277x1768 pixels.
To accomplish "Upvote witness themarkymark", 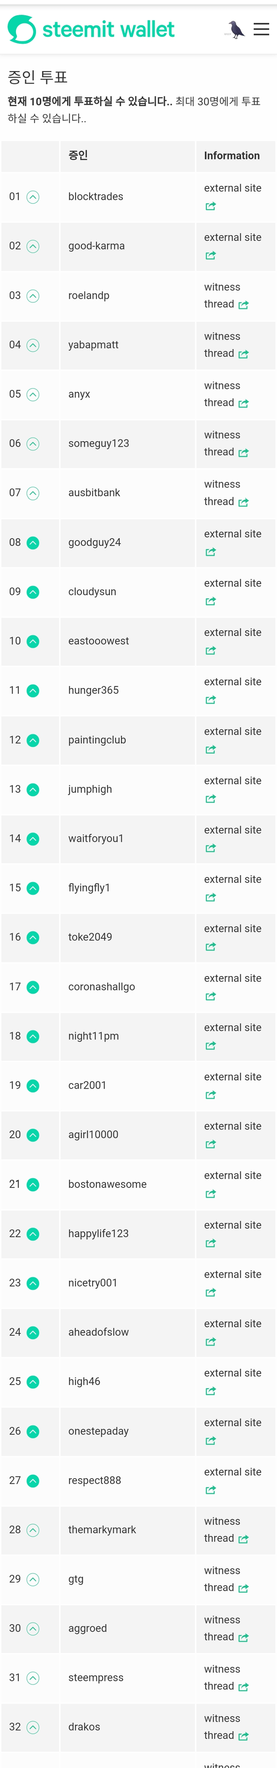I will coord(33,1530).
